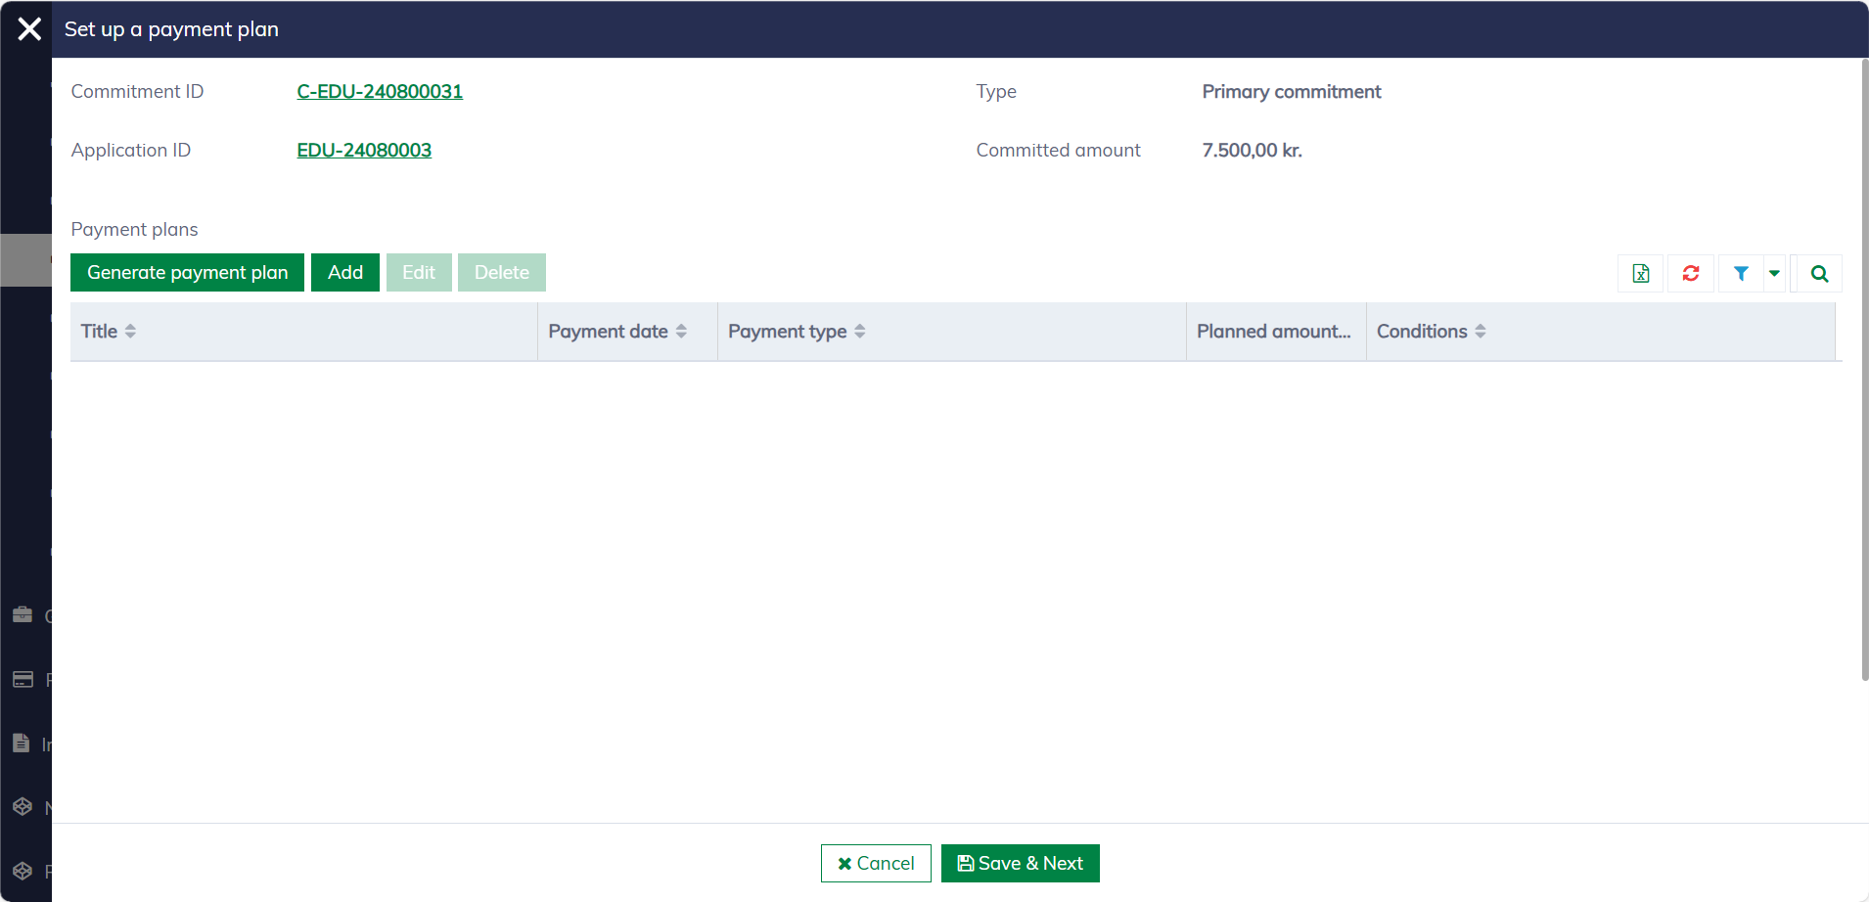1869x902 pixels.
Task: Click the document icon in sidebar
Action: 22,744
